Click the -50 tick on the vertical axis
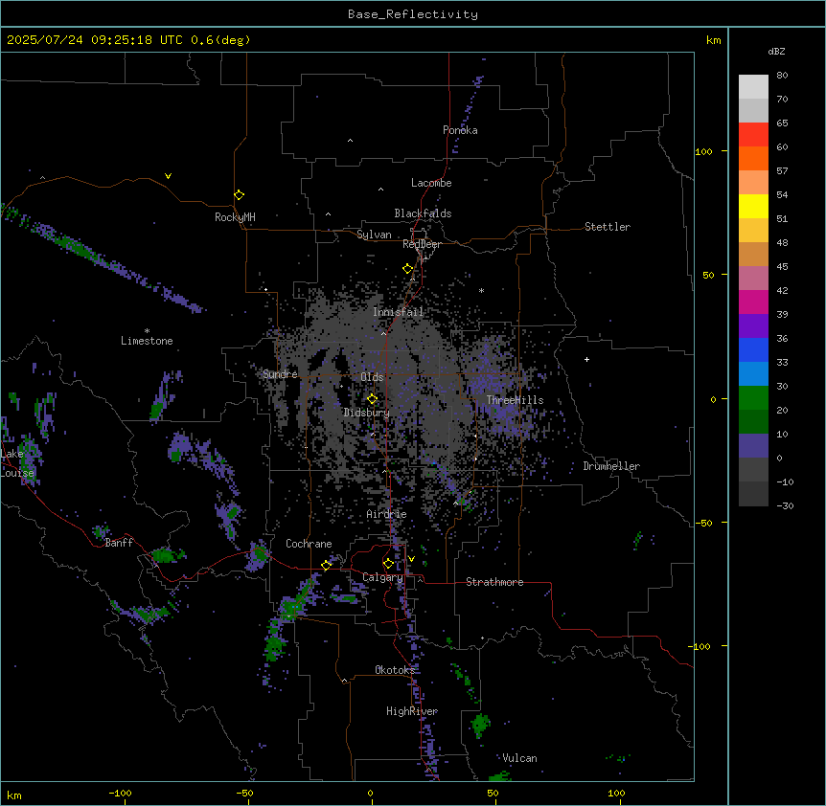Viewport: 826px width, 806px height. (x=703, y=523)
